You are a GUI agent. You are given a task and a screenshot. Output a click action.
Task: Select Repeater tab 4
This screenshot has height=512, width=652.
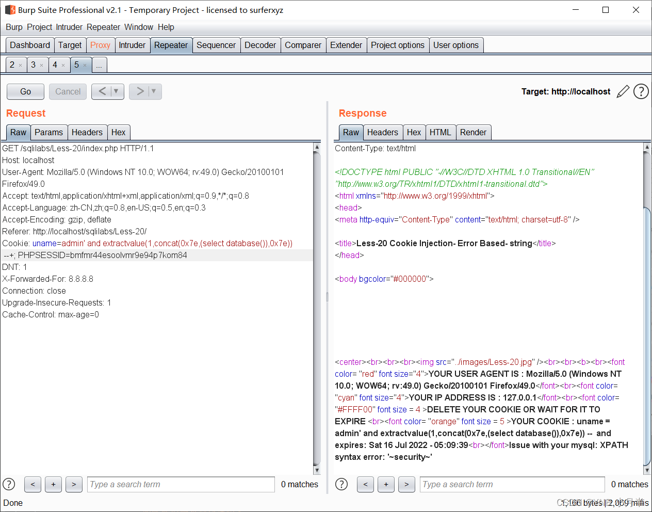55,65
